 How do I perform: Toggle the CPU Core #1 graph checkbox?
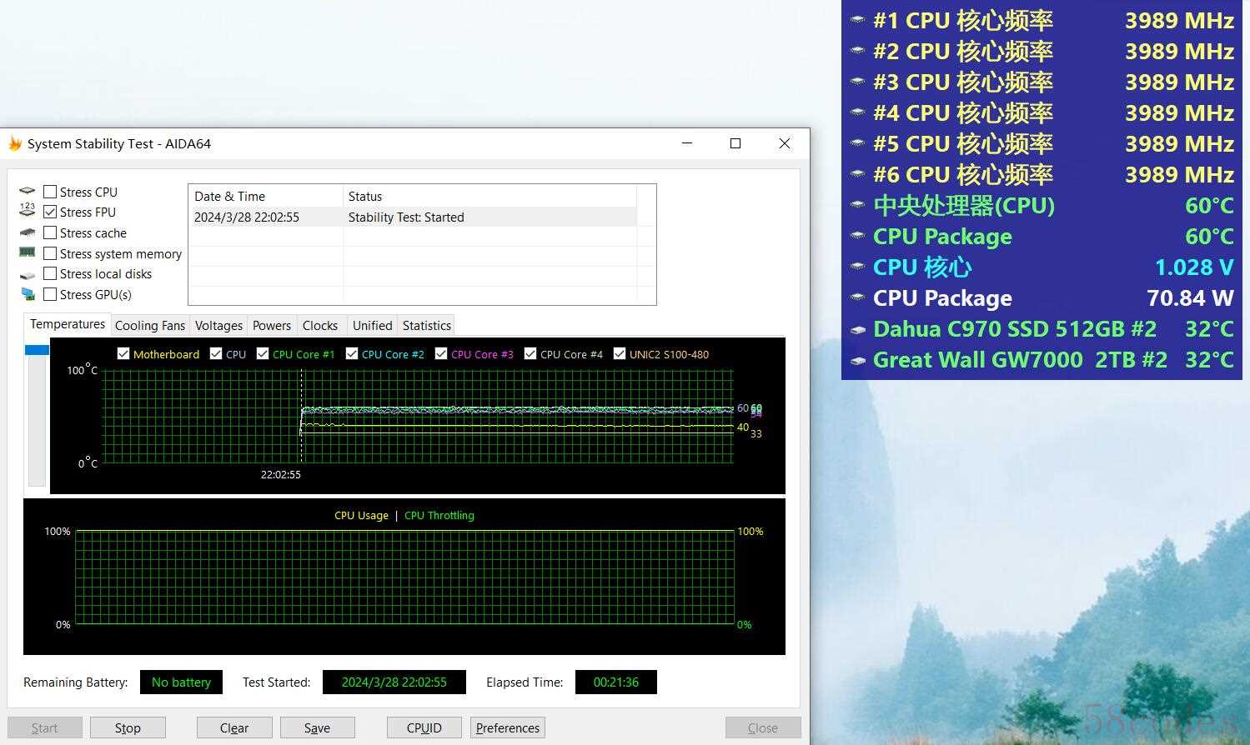tap(263, 353)
